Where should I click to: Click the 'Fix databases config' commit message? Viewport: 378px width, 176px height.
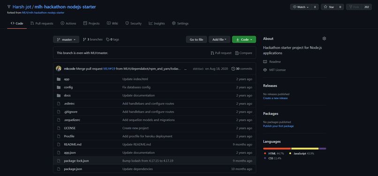click(136, 88)
